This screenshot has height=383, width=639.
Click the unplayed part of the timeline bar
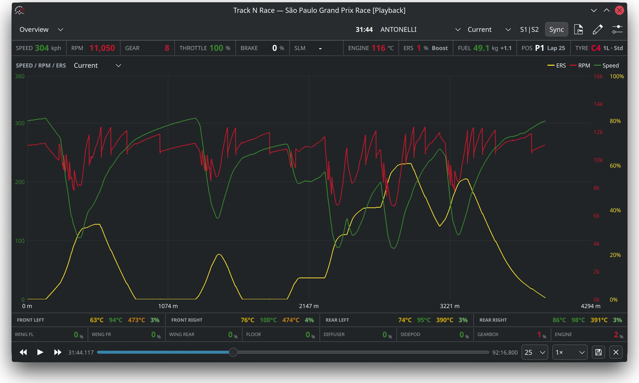pyautogui.click(x=363, y=352)
